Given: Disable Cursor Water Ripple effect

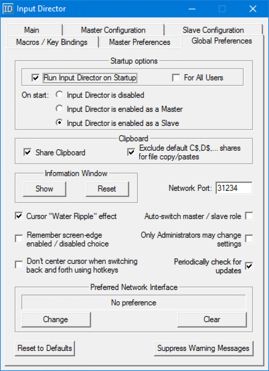Looking at the screenshot, I should [x=19, y=216].
